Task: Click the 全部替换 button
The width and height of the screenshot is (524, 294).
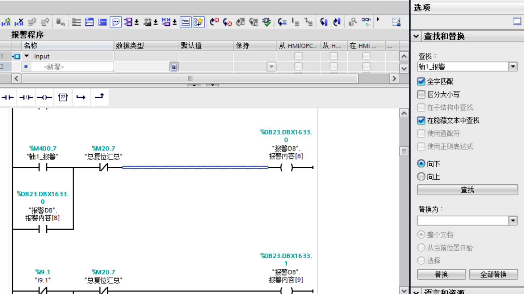Action: [493, 274]
